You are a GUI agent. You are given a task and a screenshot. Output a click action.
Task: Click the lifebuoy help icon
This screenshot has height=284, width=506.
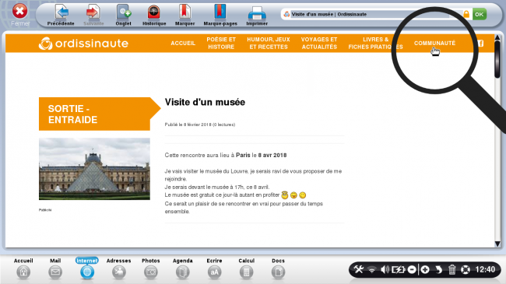click(466, 269)
